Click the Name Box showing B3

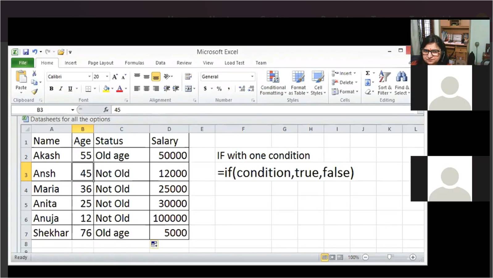[x=40, y=110]
